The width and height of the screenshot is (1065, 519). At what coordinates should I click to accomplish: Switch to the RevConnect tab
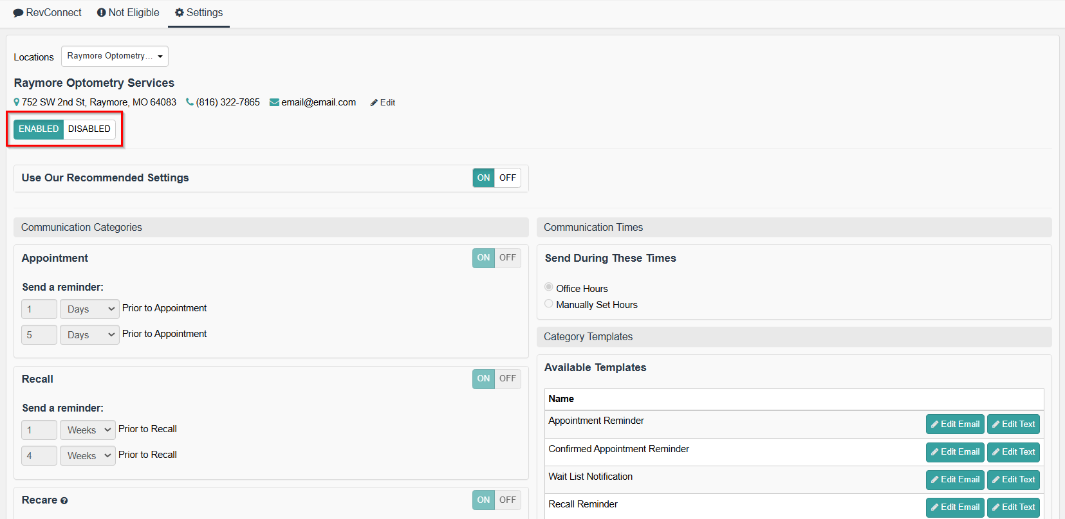(x=48, y=13)
